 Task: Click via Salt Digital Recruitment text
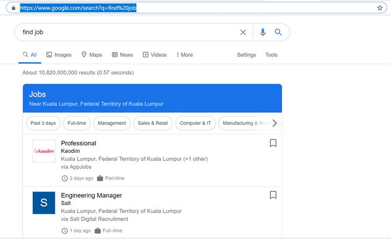94,219
